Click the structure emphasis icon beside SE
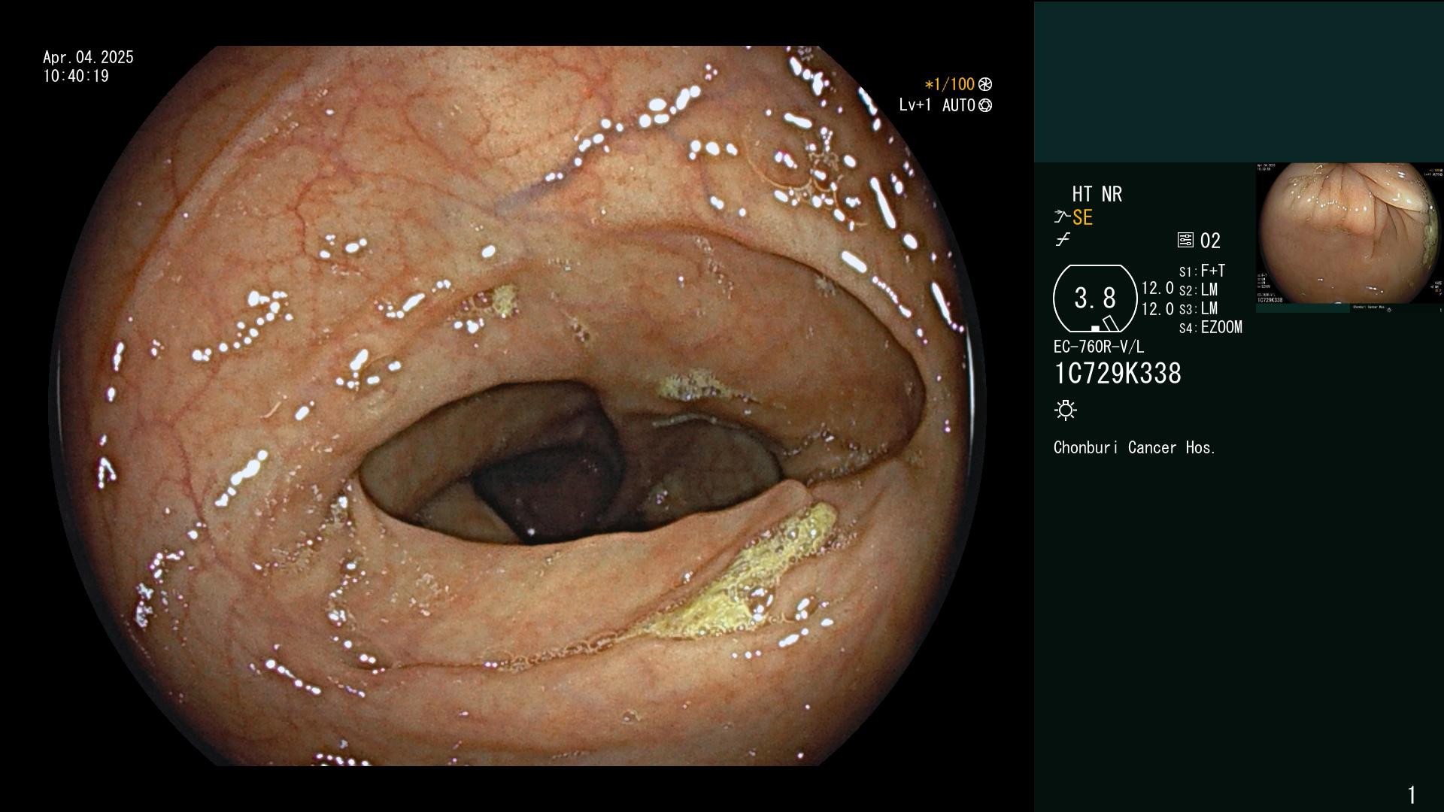1444x812 pixels. pyautogui.click(x=1062, y=217)
